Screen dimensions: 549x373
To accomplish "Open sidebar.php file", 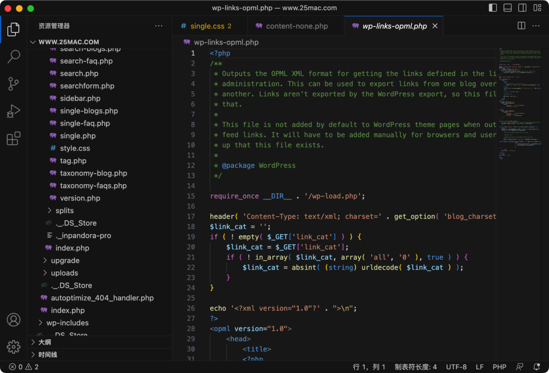I will (x=80, y=98).
